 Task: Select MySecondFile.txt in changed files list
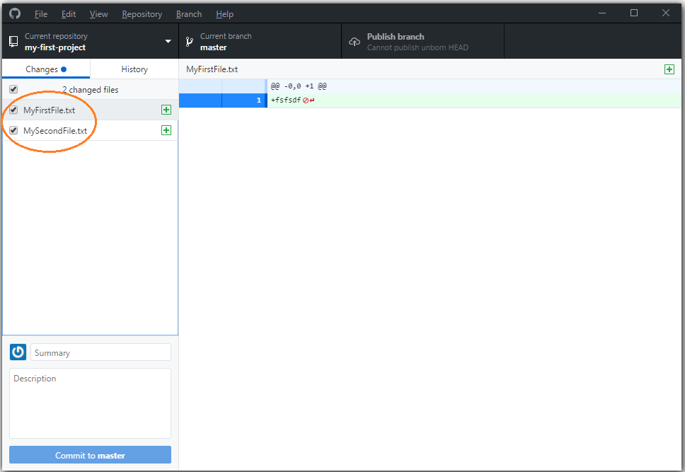(x=90, y=130)
